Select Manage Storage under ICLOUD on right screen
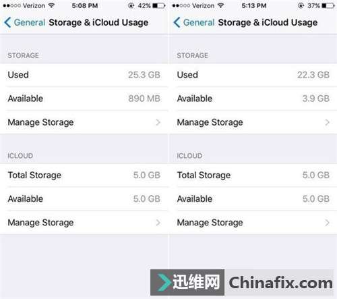This screenshot has width=337, height=299. tap(253, 223)
